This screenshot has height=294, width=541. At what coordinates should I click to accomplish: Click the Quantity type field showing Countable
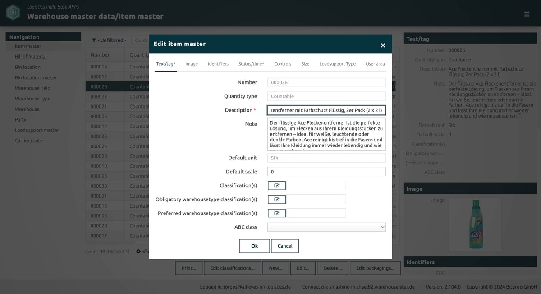coord(326,96)
